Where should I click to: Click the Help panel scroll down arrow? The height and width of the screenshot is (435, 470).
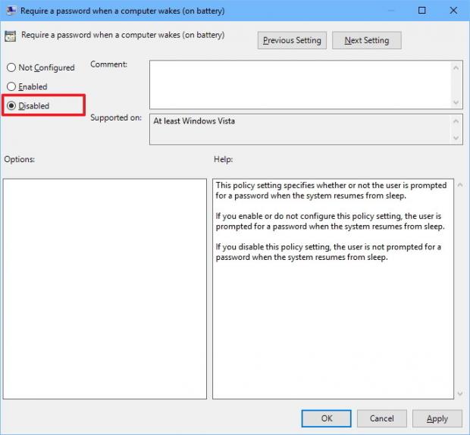click(458, 393)
